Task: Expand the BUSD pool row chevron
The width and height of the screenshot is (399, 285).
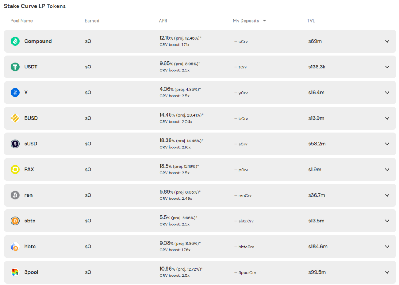Action: [x=387, y=118]
